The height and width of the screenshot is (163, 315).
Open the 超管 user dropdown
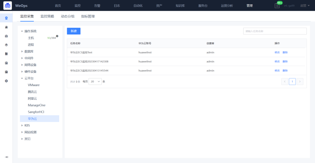click(305, 6)
